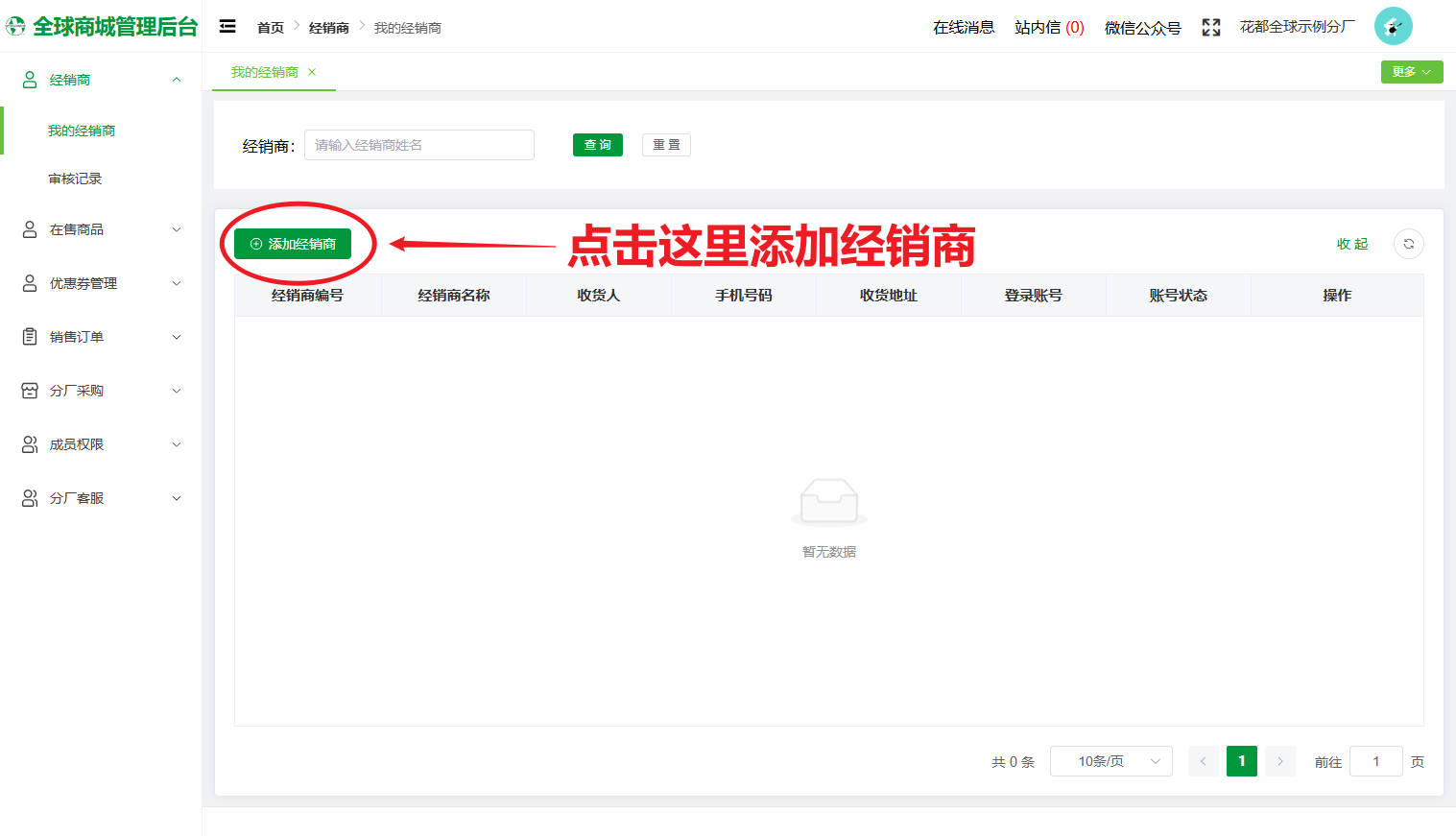This screenshot has width=1456, height=836.
Task: Select the 我的经销商 tab
Action: [x=265, y=72]
